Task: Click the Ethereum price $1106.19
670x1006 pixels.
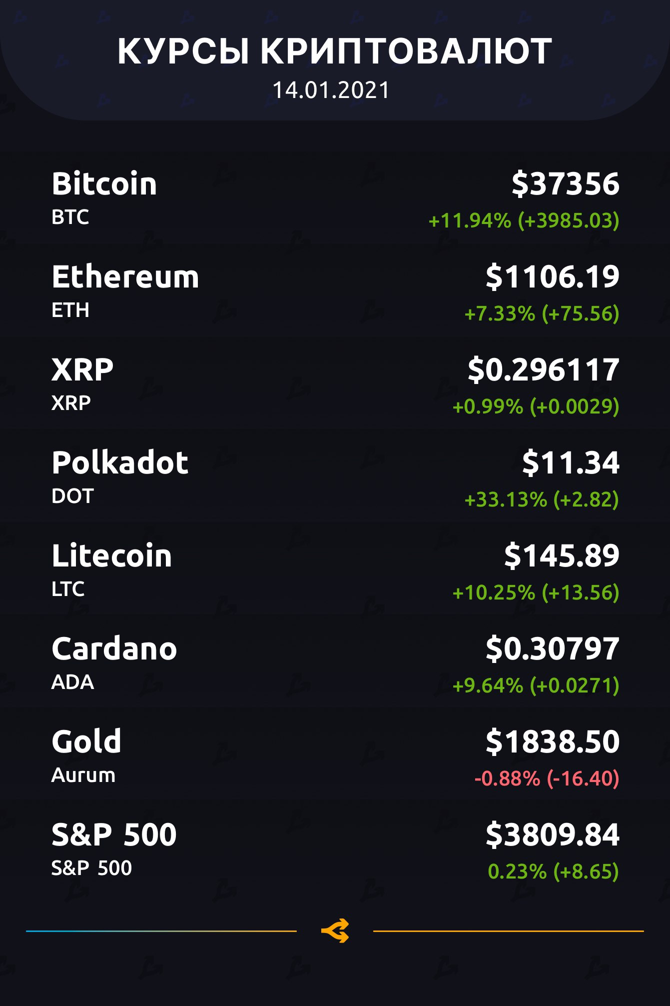Action: [552, 276]
